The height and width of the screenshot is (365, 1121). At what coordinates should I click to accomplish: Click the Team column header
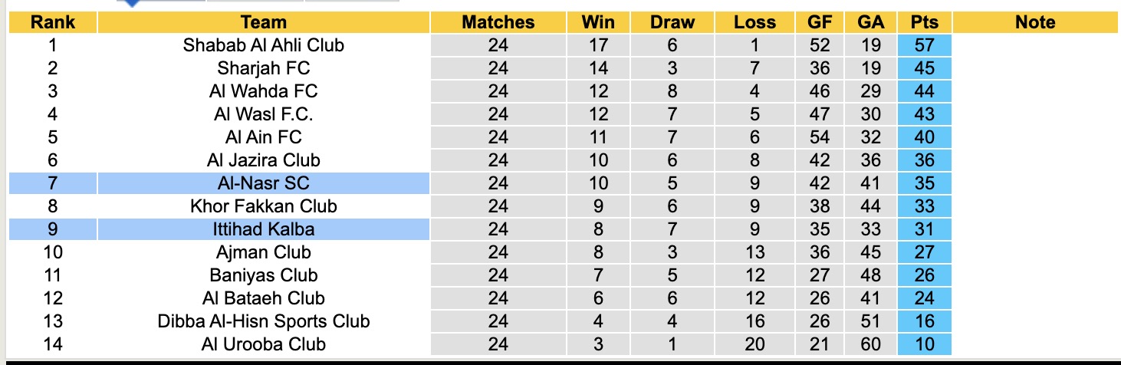[263, 22]
